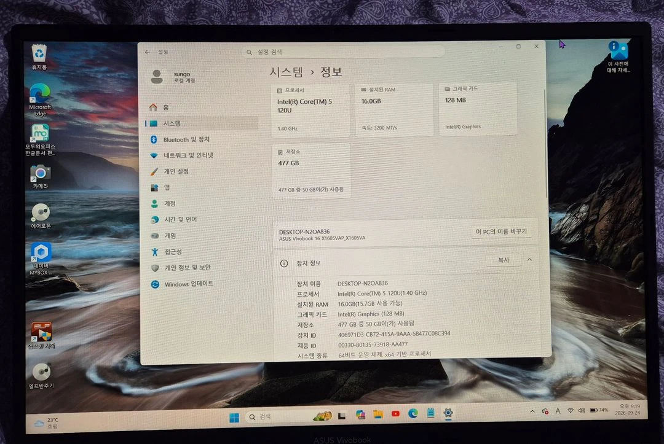Open Wi-Fi network flyout in tray
Screen dimensions: 664x444
[571, 411]
